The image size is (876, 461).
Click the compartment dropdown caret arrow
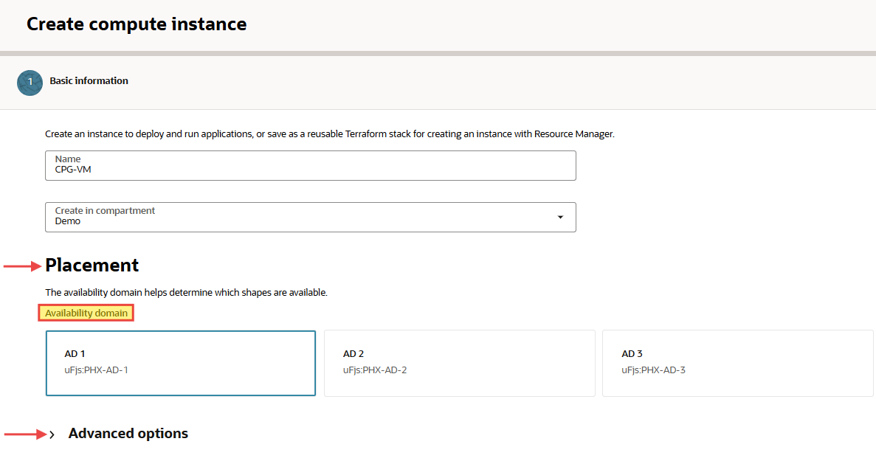click(x=560, y=218)
